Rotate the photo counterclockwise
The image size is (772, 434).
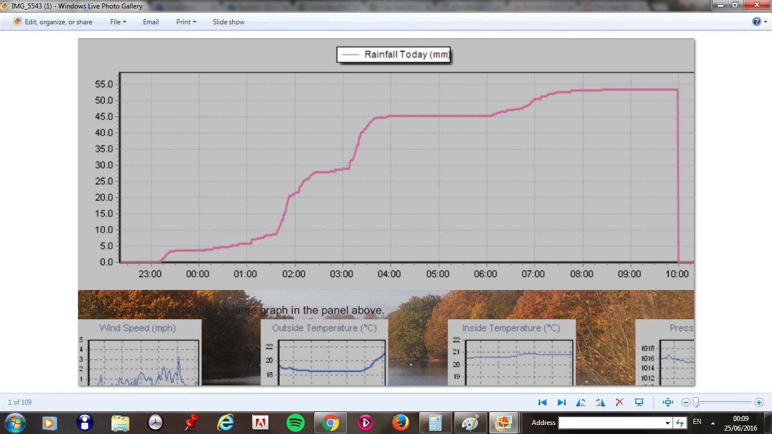click(x=581, y=402)
